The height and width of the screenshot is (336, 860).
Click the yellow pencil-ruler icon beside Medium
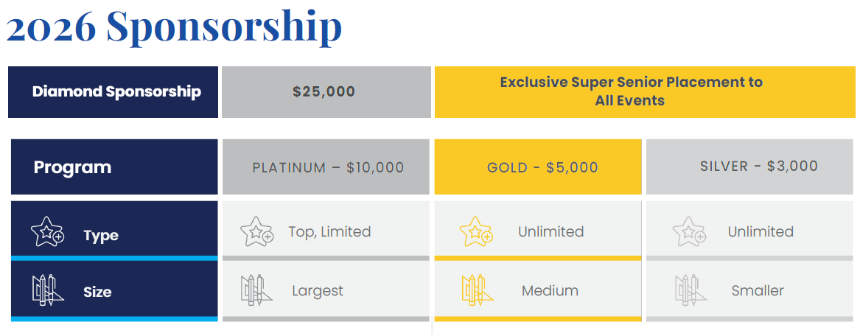coord(476,290)
